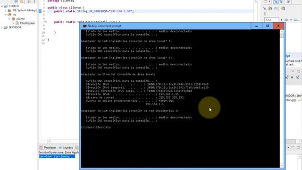The height and width of the screenshot is (170, 302).
Task: Select the 'Servidor Corriendo...' console output
Action: click(x=57, y=156)
